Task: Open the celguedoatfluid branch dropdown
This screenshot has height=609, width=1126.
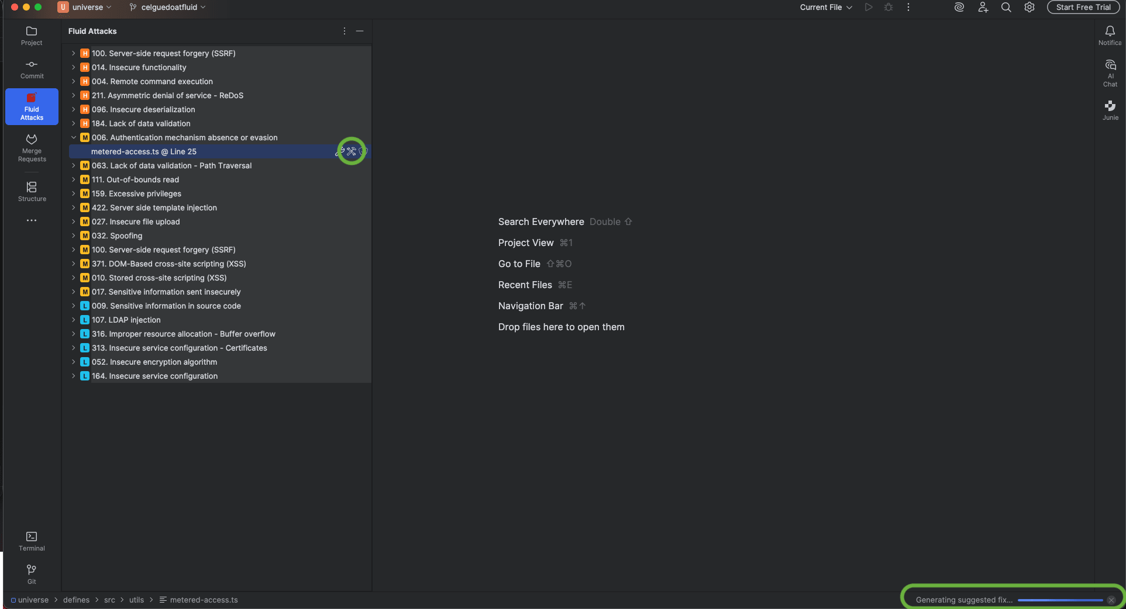Action: point(167,8)
